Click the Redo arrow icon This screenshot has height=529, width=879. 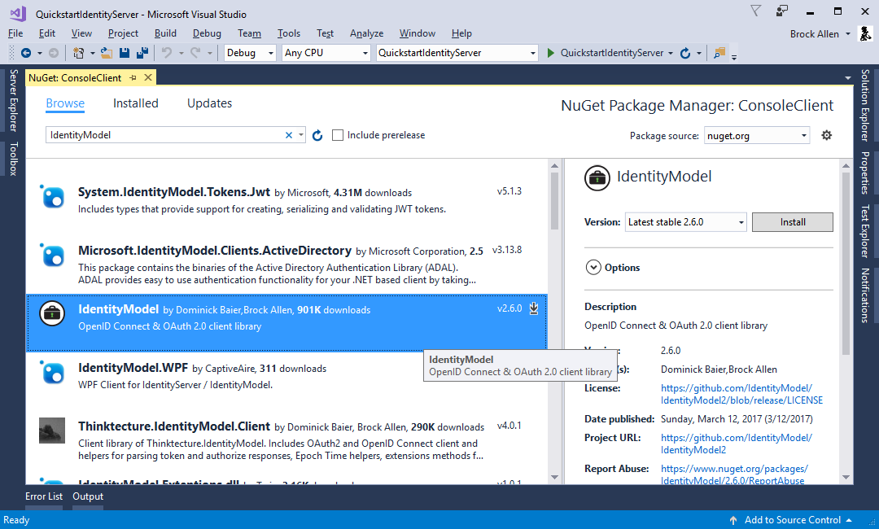(x=195, y=53)
